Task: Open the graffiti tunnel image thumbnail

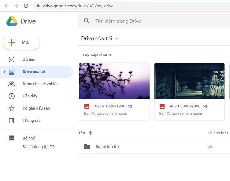Action: click(x=189, y=81)
